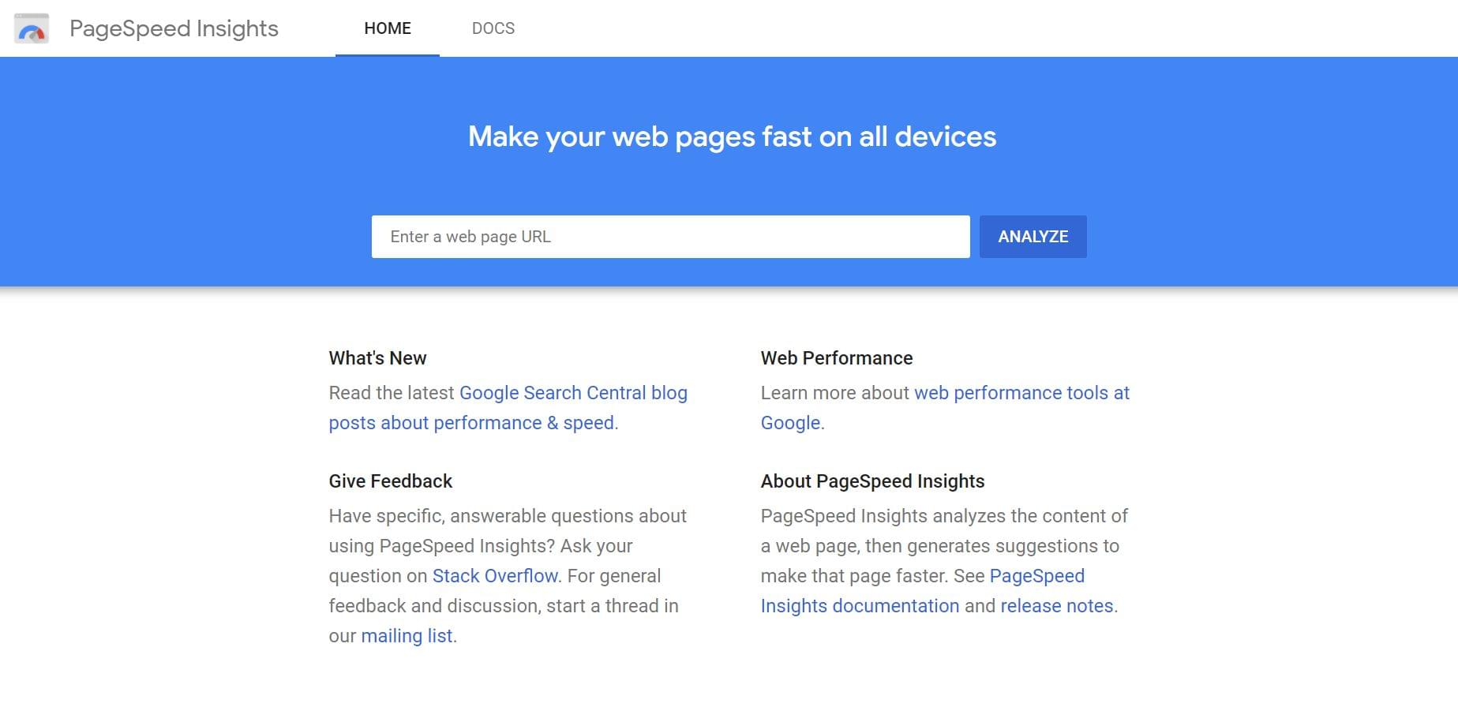Screen dimensions: 1458x707
Task: Open the Stack Overflow link
Action: tap(493, 575)
